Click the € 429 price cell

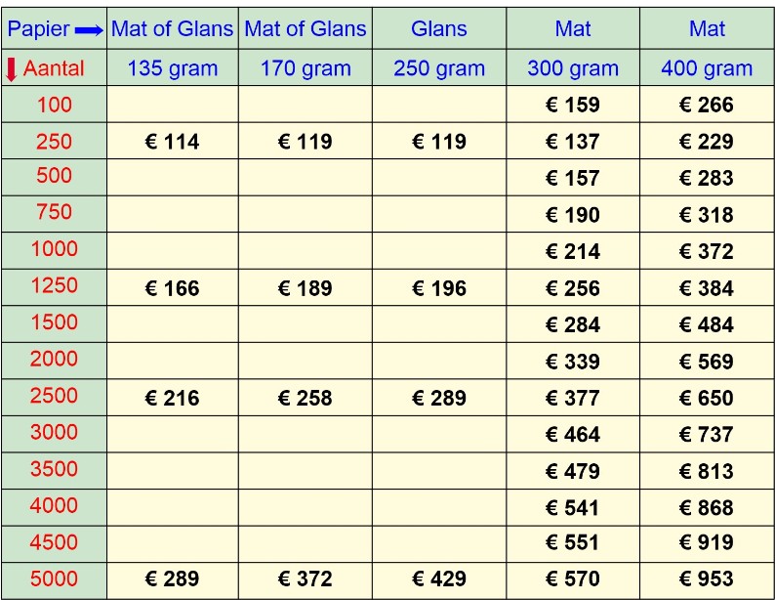click(439, 579)
